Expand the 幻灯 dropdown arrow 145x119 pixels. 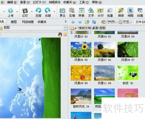[32, 12]
